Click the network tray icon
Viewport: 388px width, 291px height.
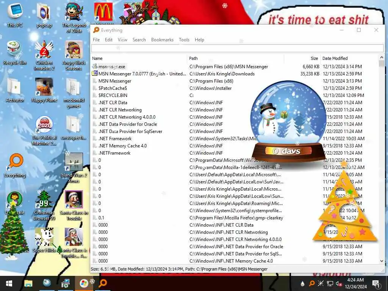coord(330,283)
